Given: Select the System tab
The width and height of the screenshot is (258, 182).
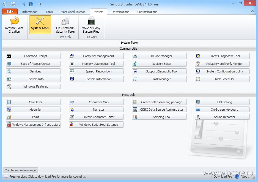Looking at the screenshot, I should point(98,12).
